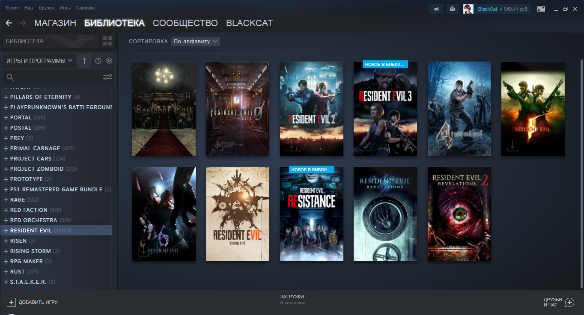Expand the RED FACTION collection plus
This screenshot has height=315, width=584.
(6, 210)
